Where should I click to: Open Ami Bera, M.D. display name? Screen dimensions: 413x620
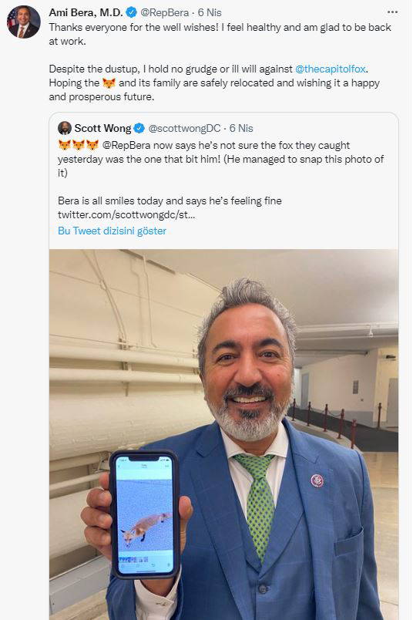tap(86, 12)
